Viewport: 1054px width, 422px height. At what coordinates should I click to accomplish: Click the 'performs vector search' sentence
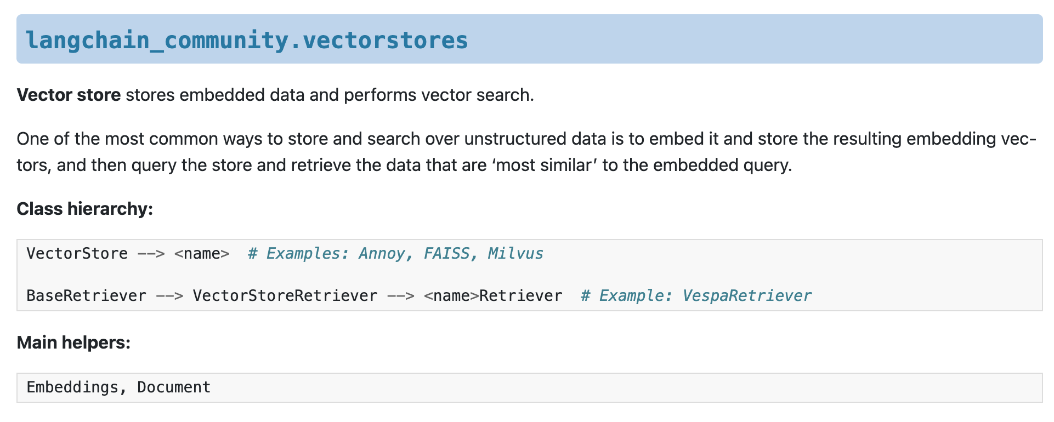(x=438, y=95)
